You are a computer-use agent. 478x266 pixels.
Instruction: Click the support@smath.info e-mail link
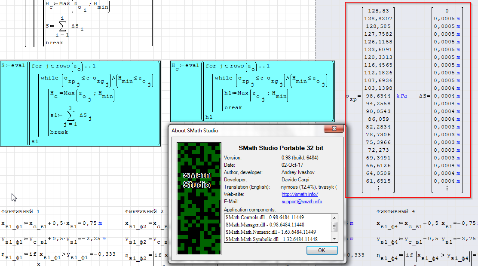[x=302, y=202]
